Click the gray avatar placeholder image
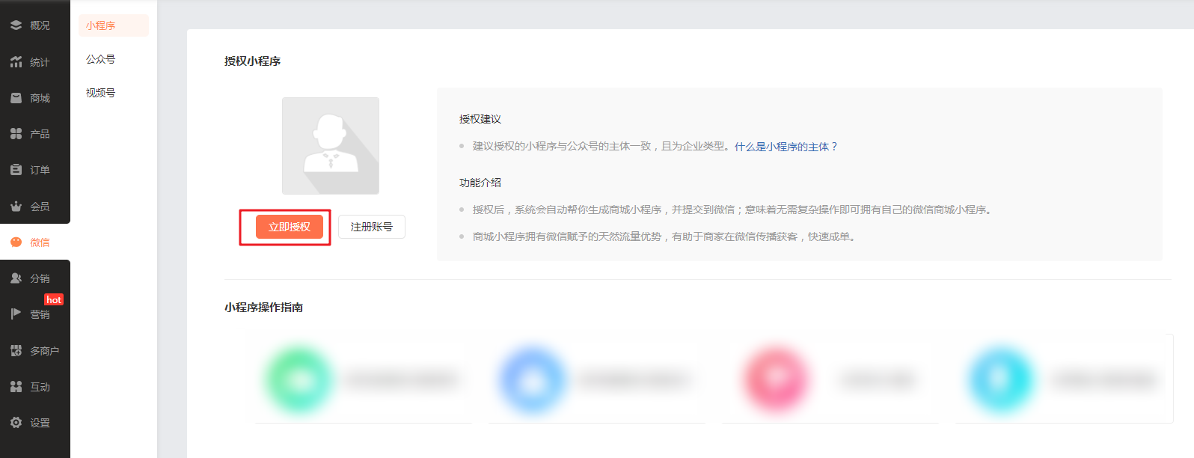1194x458 pixels. click(x=330, y=146)
